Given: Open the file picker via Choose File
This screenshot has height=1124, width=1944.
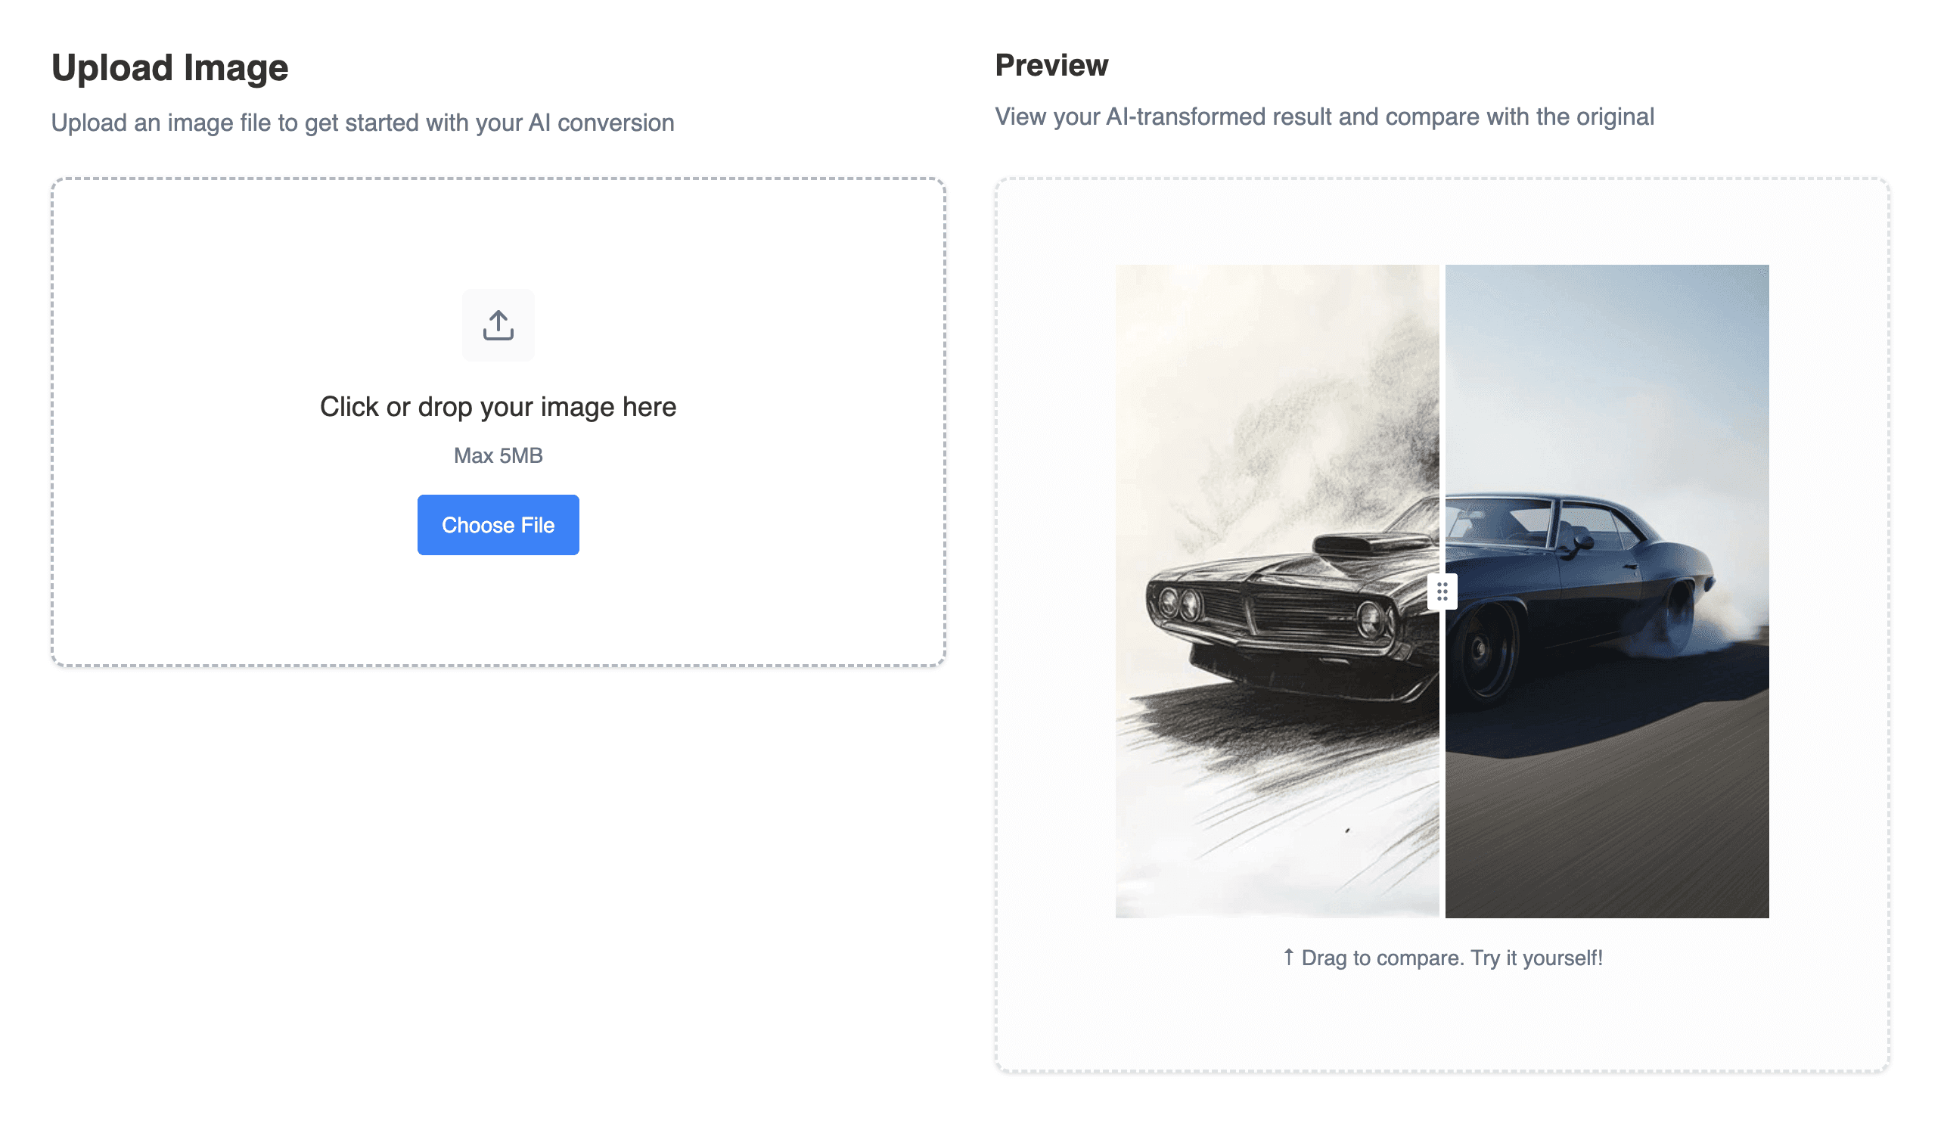Looking at the screenshot, I should click(x=498, y=525).
